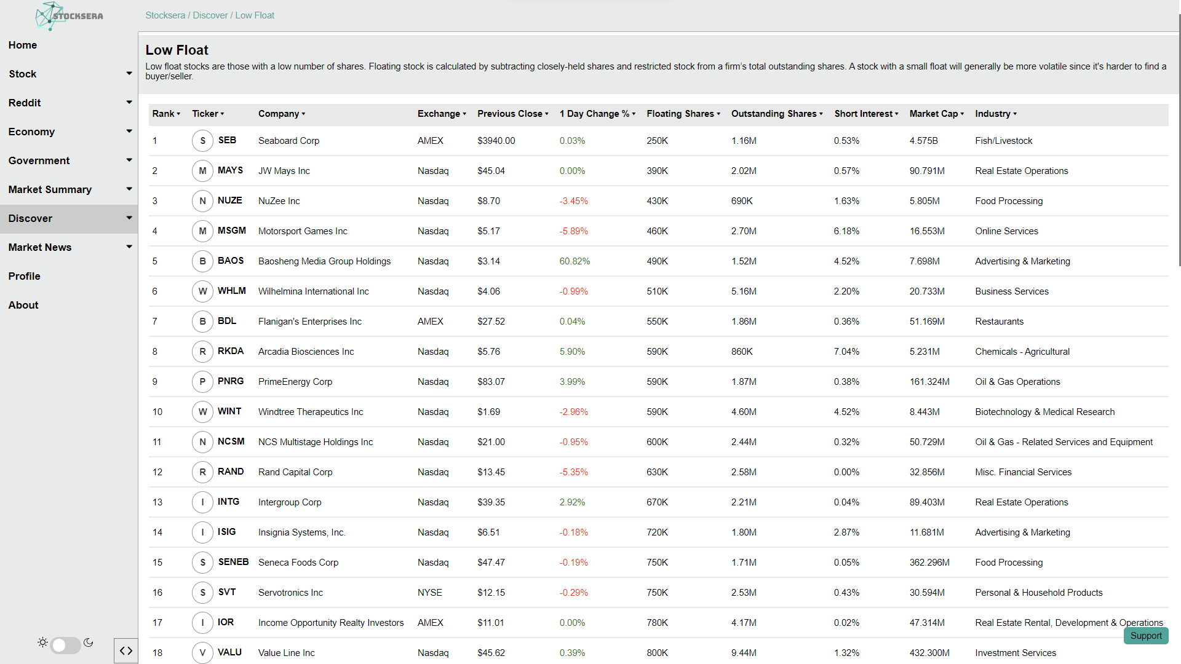The width and height of the screenshot is (1181, 664).
Task: Click the sun light-mode icon
Action: [x=42, y=642]
